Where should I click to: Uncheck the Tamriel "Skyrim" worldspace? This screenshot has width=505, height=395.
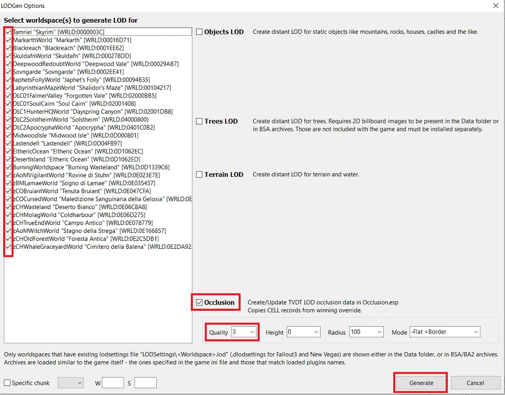click(x=8, y=32)
